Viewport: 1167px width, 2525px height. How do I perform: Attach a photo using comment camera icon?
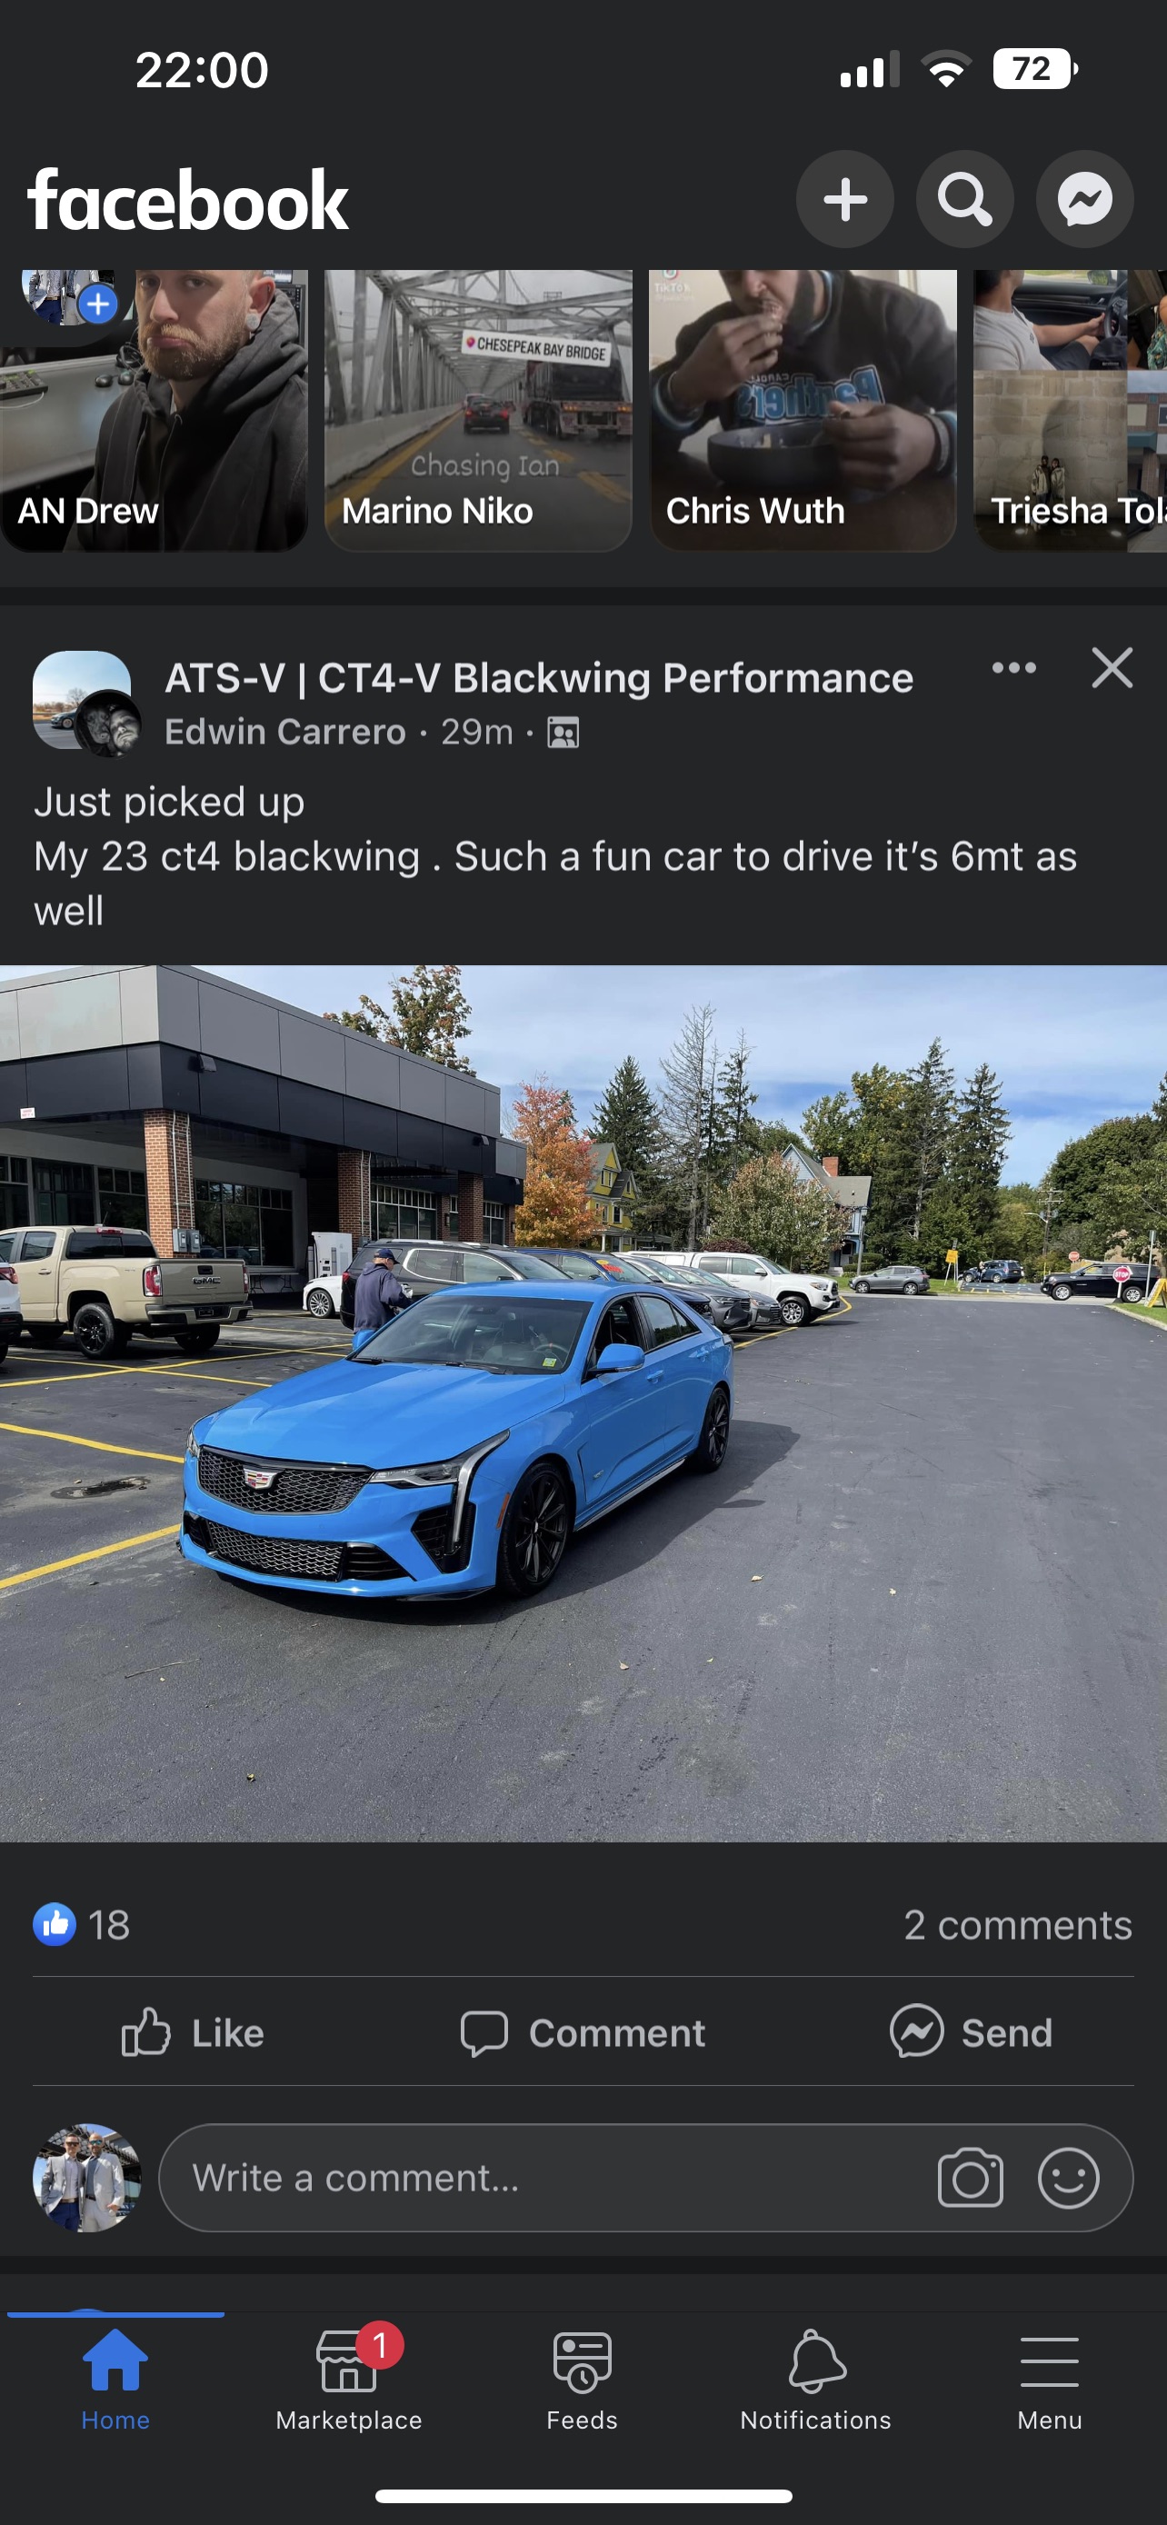tap(970, 2179)
